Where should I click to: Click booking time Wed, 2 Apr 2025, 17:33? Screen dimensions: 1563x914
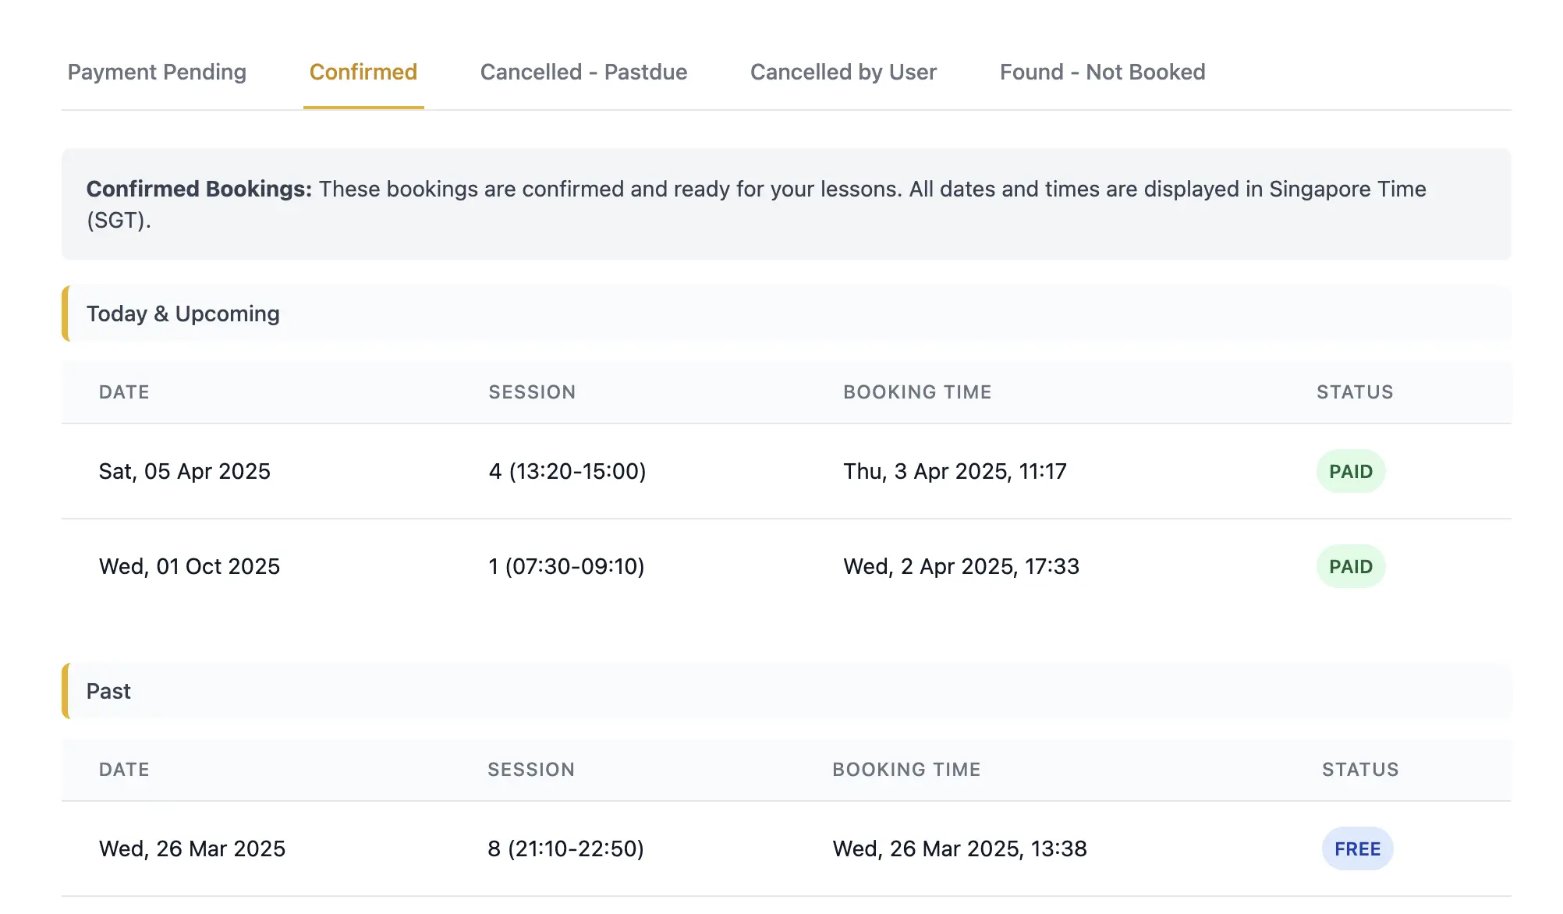(961, 566)
